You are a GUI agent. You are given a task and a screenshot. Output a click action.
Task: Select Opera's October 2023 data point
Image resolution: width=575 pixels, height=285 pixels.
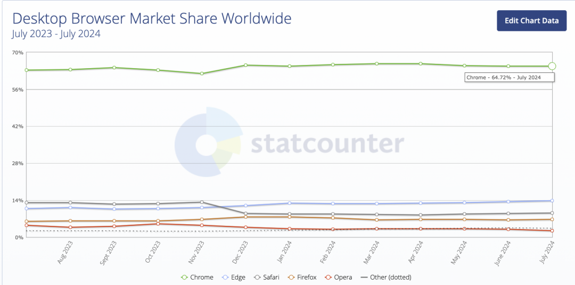[x=158, y=224]
